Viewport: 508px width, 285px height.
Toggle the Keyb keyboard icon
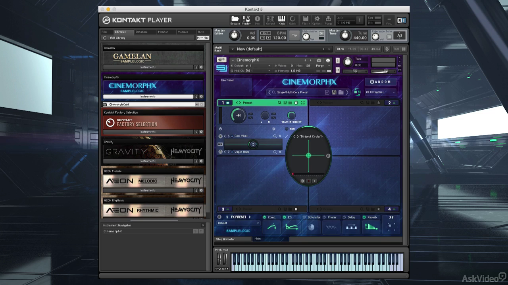[x=281, y=20]
